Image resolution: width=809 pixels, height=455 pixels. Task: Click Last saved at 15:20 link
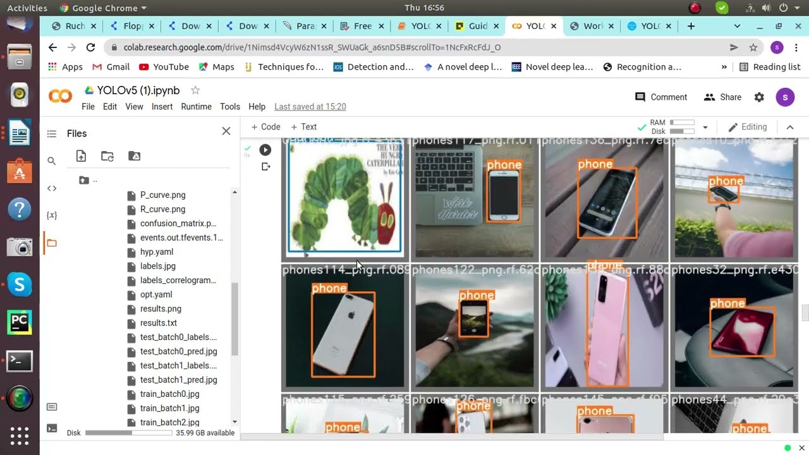(x=310, y=107)
